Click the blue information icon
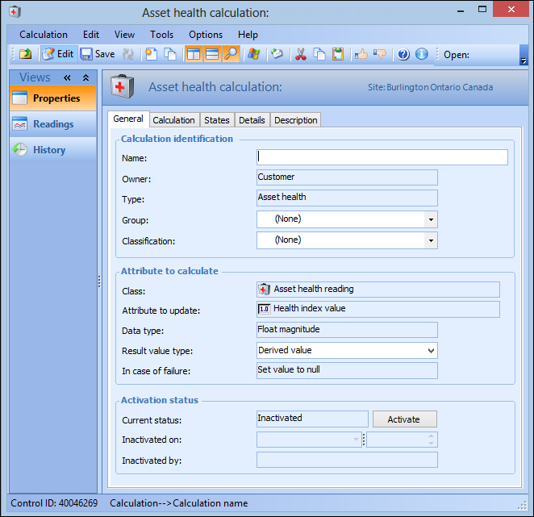 point(421,54)
